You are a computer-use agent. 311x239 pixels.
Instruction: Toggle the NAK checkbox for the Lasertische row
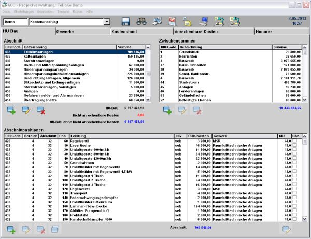[295, 145]
